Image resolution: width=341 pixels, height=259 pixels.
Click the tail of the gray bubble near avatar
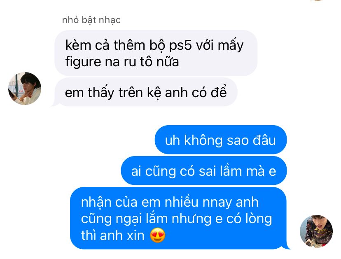(54, 104)
